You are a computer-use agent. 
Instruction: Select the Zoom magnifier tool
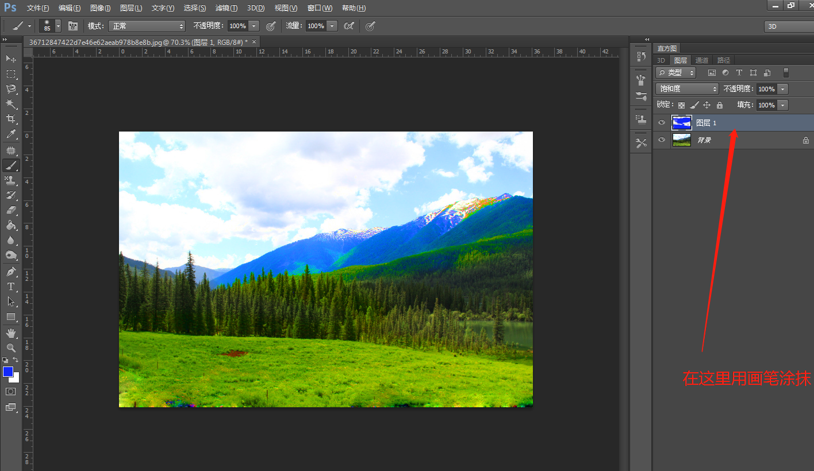point(11,348)
